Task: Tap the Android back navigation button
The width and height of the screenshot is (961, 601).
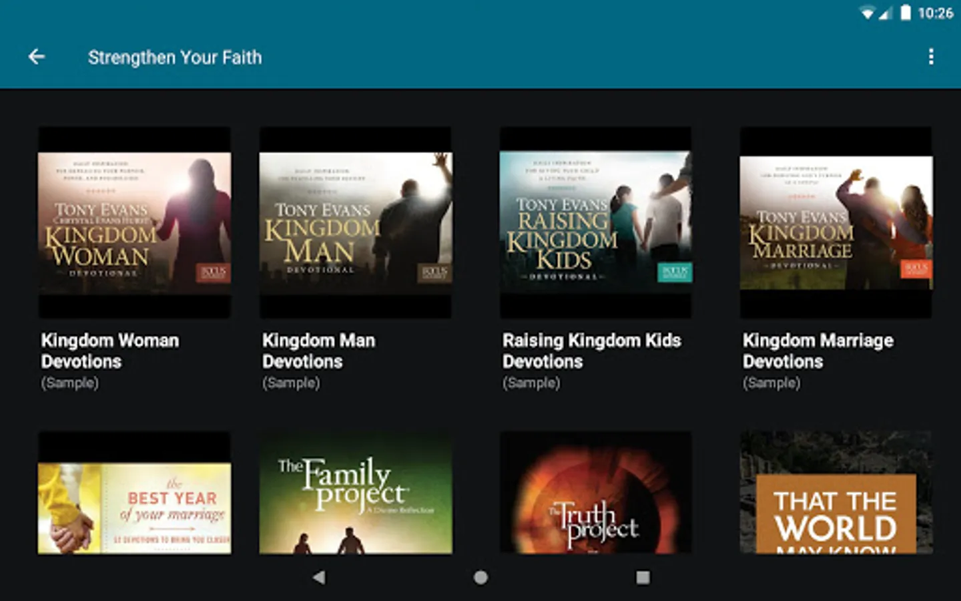Action: 319,577
